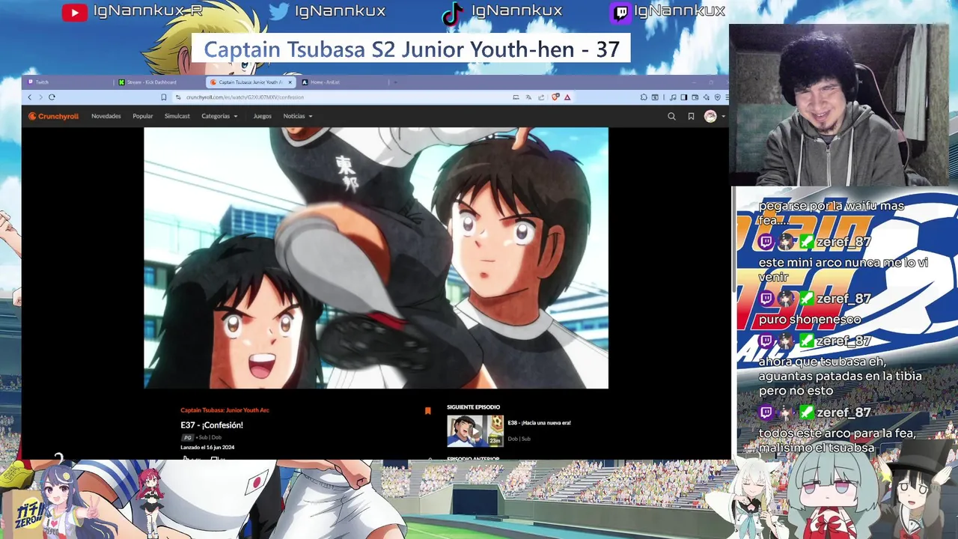Open the Brave Shields lion icon
The width and height of the screenshot is (958, 539).
(x=555, y=97)
